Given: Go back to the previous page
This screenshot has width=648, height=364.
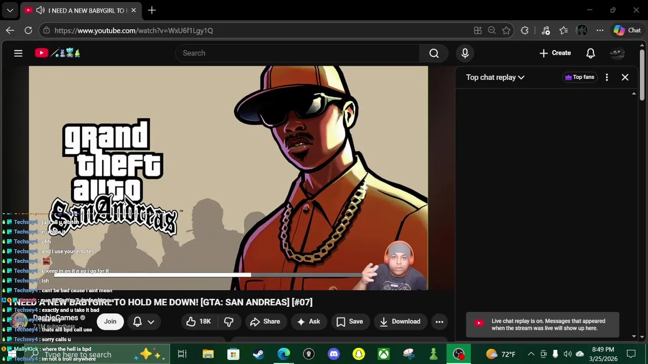Looking at the screenshot, I should (10, 30).
